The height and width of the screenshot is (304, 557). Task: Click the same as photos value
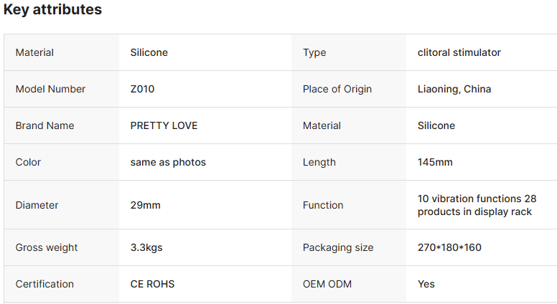click(x=168, y=162)
